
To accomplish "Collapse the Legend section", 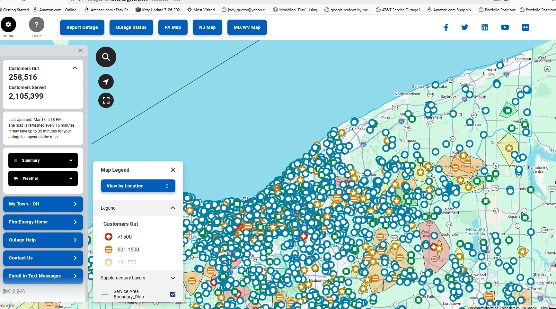I will point(173,208).
